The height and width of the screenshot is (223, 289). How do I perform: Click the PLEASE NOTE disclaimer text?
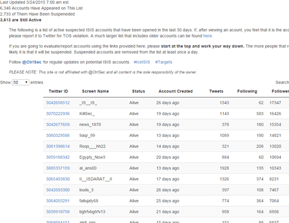(103, 72)
